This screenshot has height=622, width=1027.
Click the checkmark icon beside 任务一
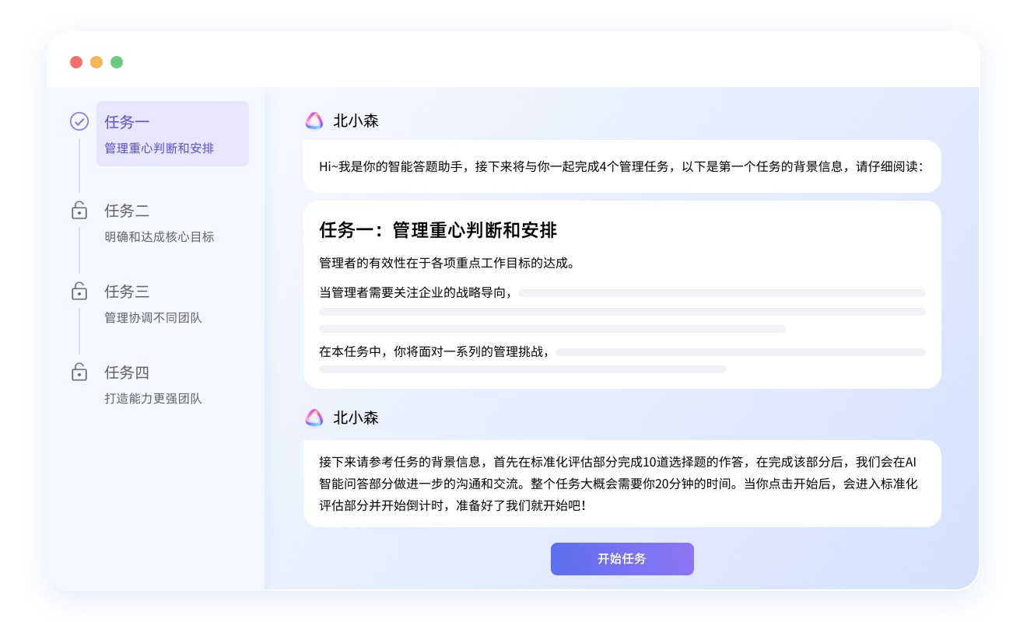(79, 121)
